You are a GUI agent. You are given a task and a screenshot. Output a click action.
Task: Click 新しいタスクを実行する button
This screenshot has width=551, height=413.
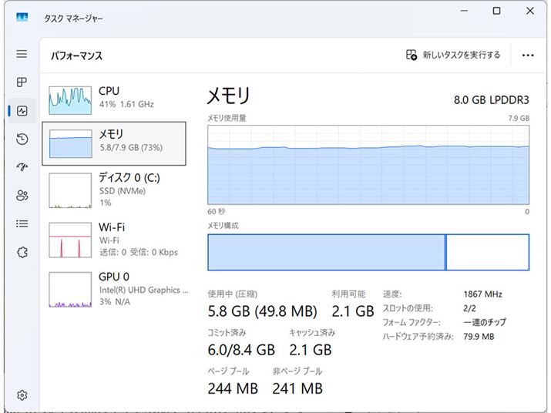453,55
